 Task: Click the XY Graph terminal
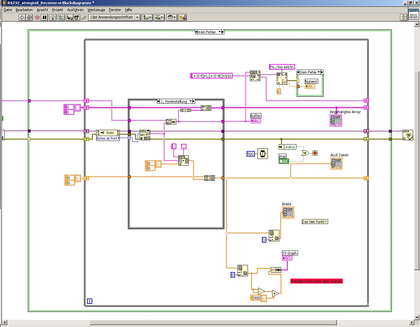[x=287, y=258]
